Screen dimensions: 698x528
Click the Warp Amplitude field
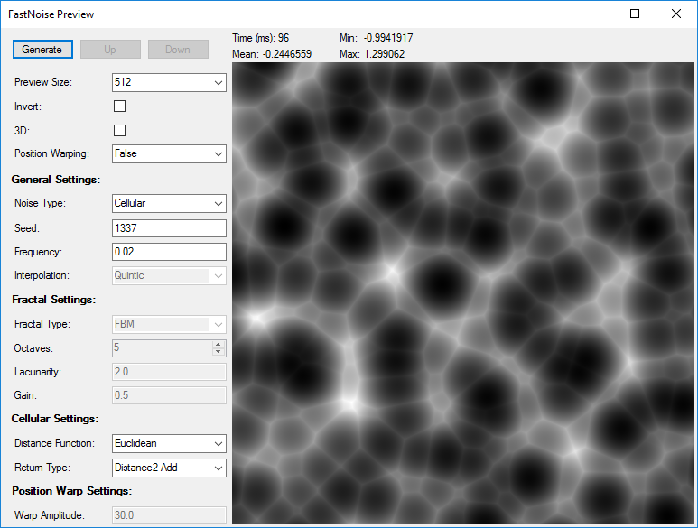coord(169,515)
